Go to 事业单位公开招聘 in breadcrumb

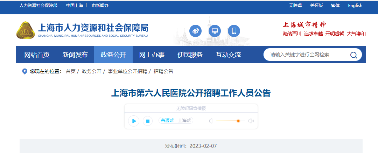[127, 72]
